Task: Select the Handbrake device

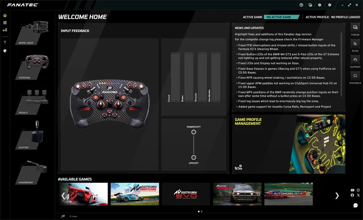Action: (x=32, y=172)
